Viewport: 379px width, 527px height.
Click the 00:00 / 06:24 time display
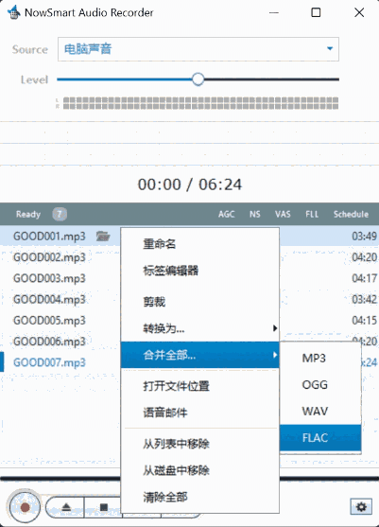pyautogui.click(x=190, y=184)
